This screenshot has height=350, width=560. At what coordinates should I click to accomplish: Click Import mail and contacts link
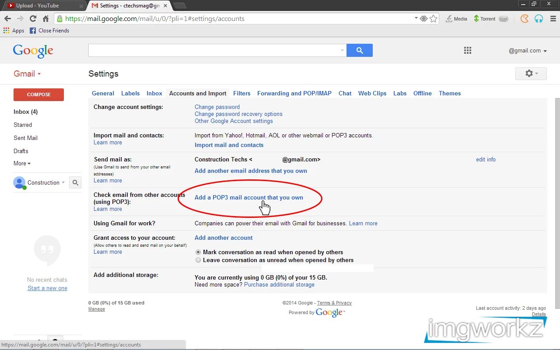click(x=229, y=145)
